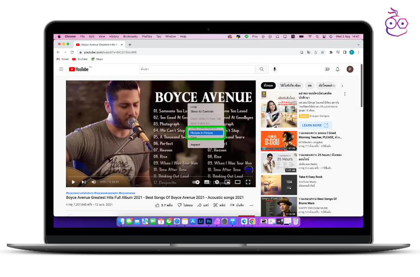Viewport: 420px width, 277px height.
Task: Play the Boyce Avenue video
Action: coord(74,182)
